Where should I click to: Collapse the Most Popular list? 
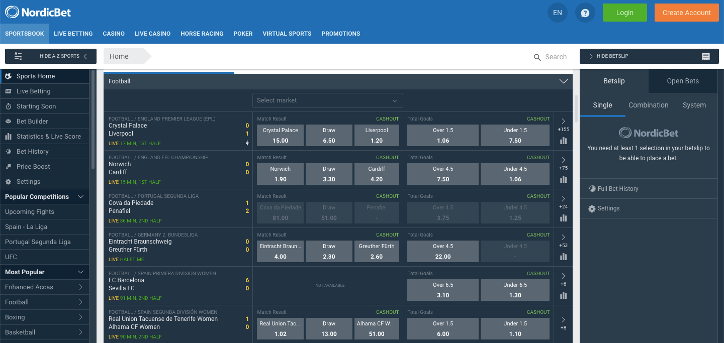coord(81,272)
